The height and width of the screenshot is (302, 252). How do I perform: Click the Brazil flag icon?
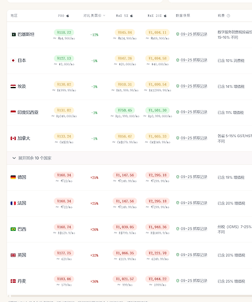tap(13, 229)
